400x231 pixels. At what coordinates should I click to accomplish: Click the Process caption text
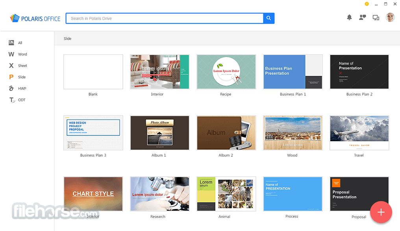[x=292, y=216]
